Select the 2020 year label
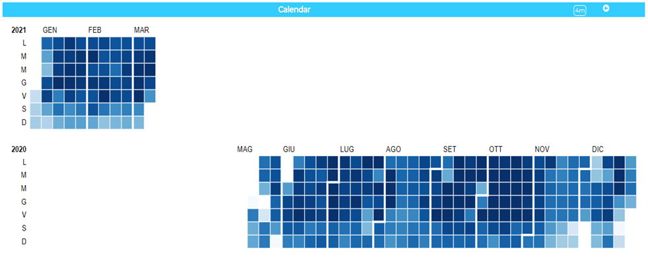The height and width of the screenshot is (280, 648). pos(19,150)
